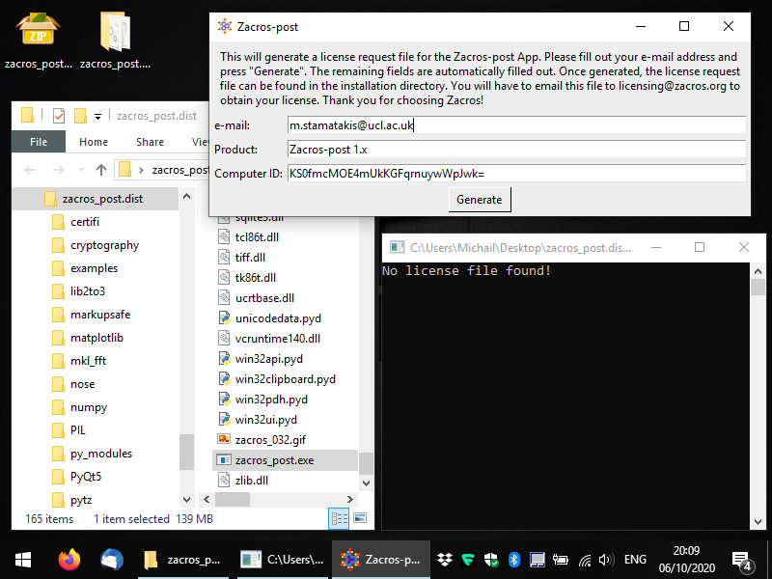The width and height of the screenshot is (772, 579).
Task: Open Thunderbird from the taskbar
Action: 112,560
